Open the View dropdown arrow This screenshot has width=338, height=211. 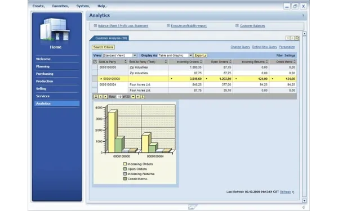coord(135,56)
